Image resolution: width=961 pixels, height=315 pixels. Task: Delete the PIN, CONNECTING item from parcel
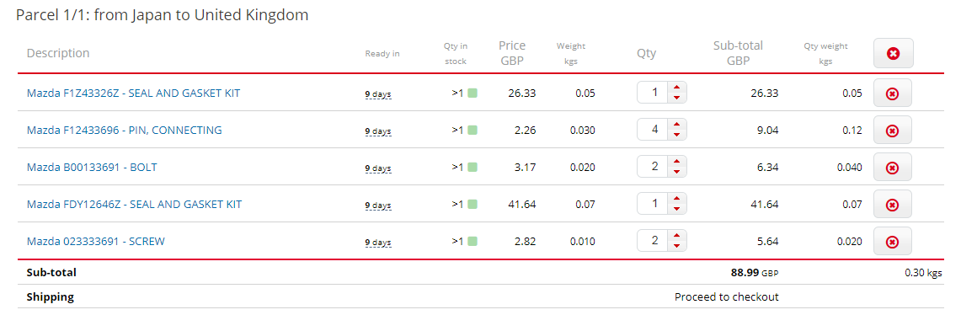893,130
